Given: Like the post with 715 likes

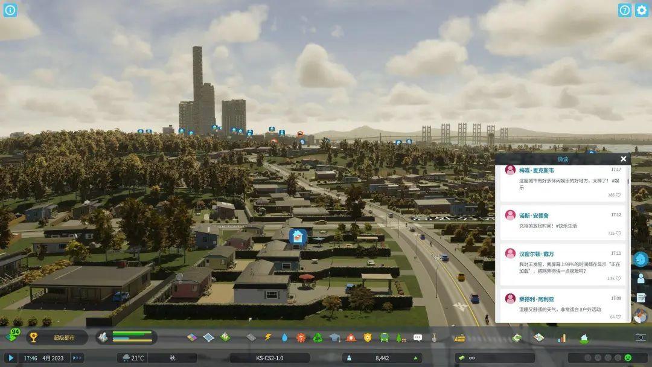Looking at the screenshot, I should click(x=618, y=233).
